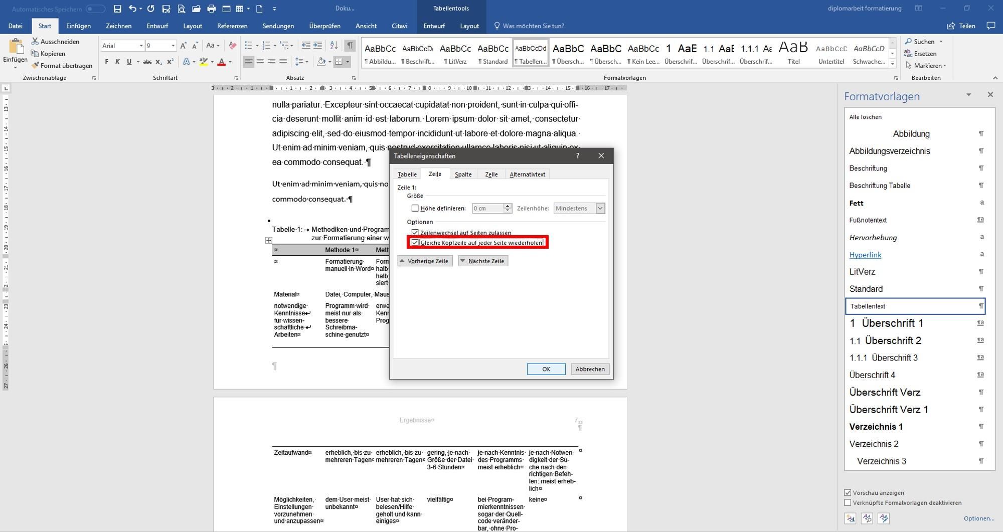Open the Referenzen ribbon tab
Viewport: 1003px width, 532px height.
point(232,26)
